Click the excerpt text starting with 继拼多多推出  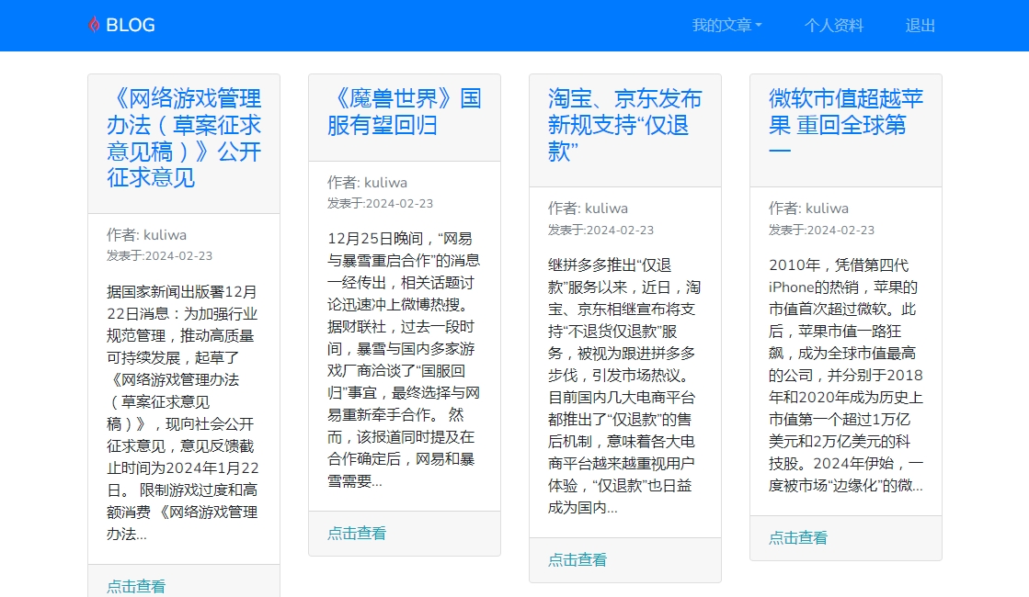tap(624, 386)
